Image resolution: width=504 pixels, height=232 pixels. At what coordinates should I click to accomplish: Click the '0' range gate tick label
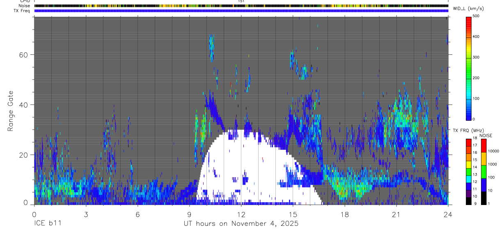(26, 203)
